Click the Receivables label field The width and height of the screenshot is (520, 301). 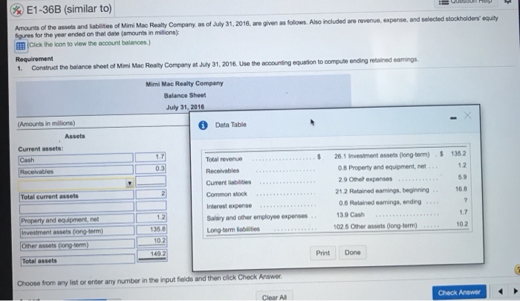tap(76, 171)
